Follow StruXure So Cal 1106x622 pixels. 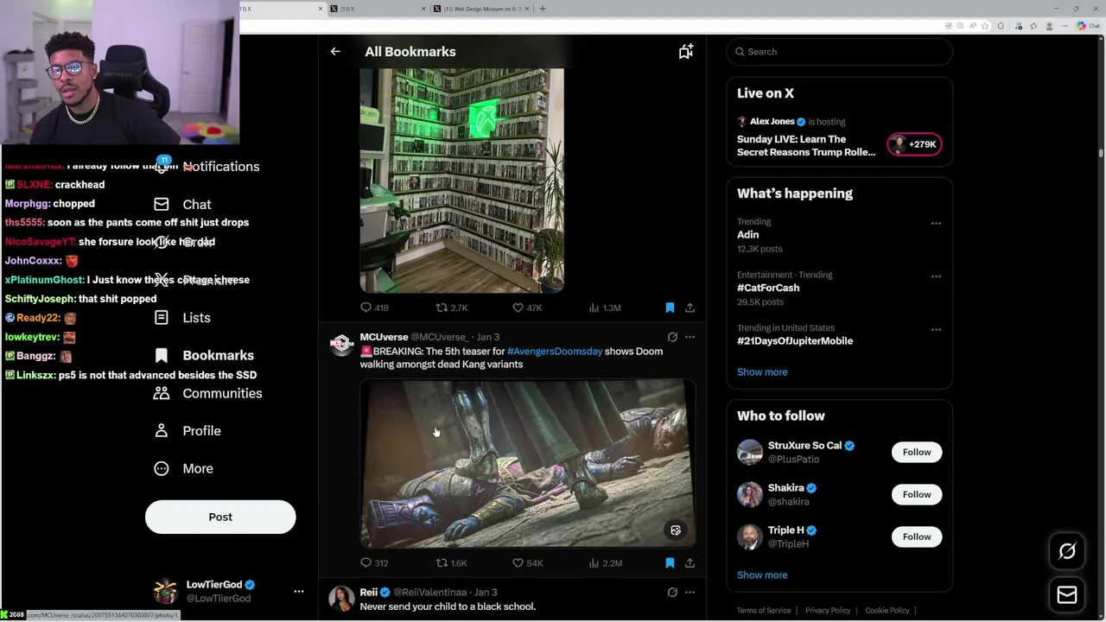click(917, 452)
